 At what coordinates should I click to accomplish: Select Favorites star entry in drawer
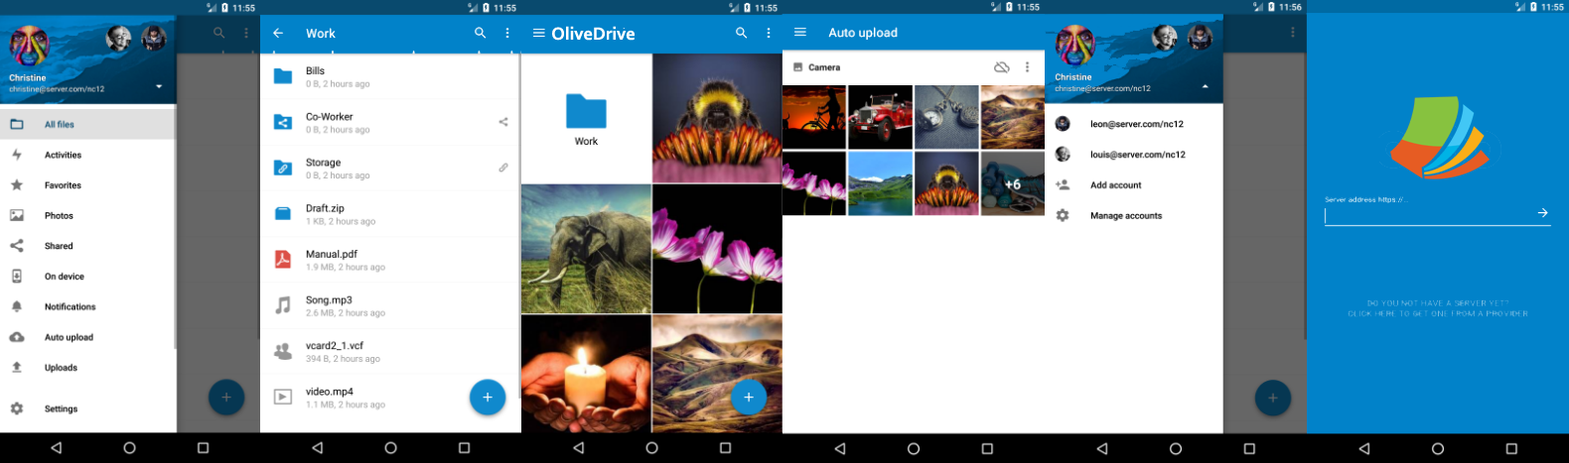tap(87, 185)
